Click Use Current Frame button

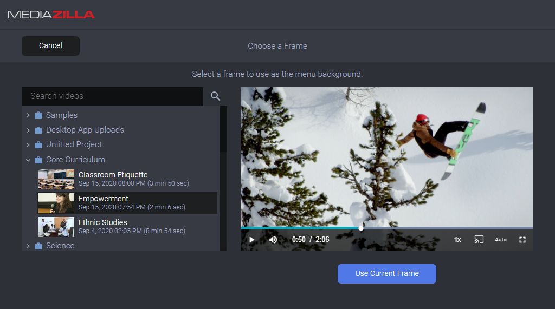pyautogui.click(x=387, y=274)
